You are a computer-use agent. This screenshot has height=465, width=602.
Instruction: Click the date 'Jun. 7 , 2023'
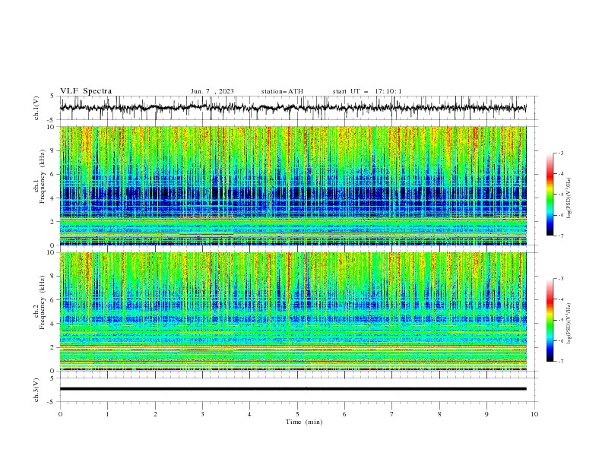[212, 91]
